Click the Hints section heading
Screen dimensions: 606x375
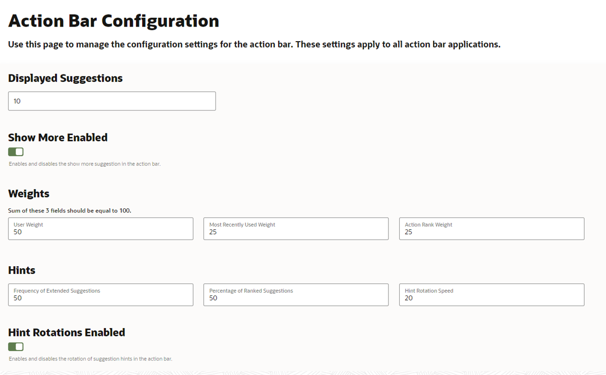[22, 270]
